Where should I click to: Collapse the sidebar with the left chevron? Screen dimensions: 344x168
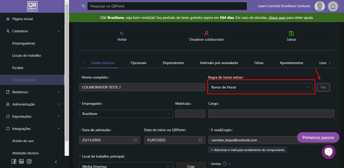56,162
